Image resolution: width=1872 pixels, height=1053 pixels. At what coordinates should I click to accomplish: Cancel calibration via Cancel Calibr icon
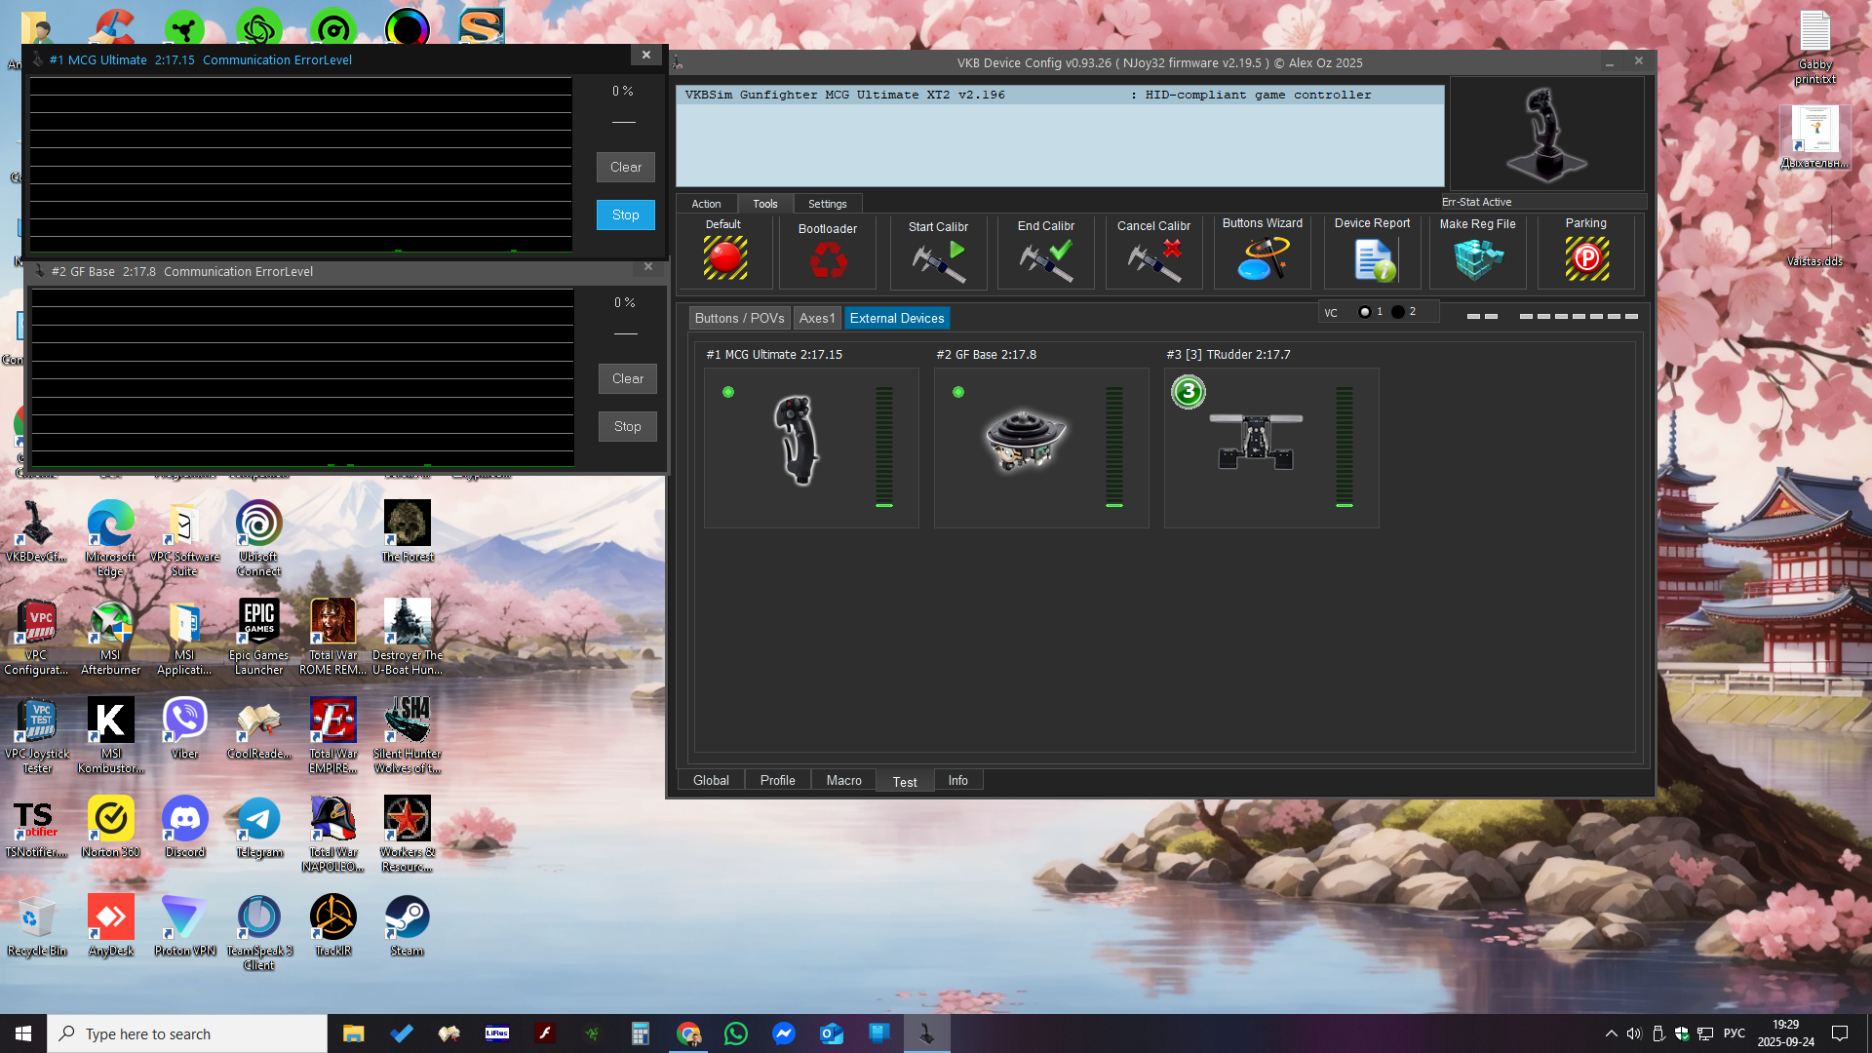1153,260
